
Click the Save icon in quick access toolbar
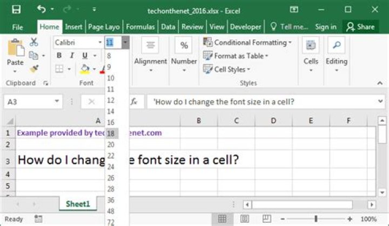(x=16, y=9)
